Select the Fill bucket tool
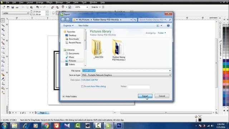Viewport: 229px width, 129px height. point(3,88)
